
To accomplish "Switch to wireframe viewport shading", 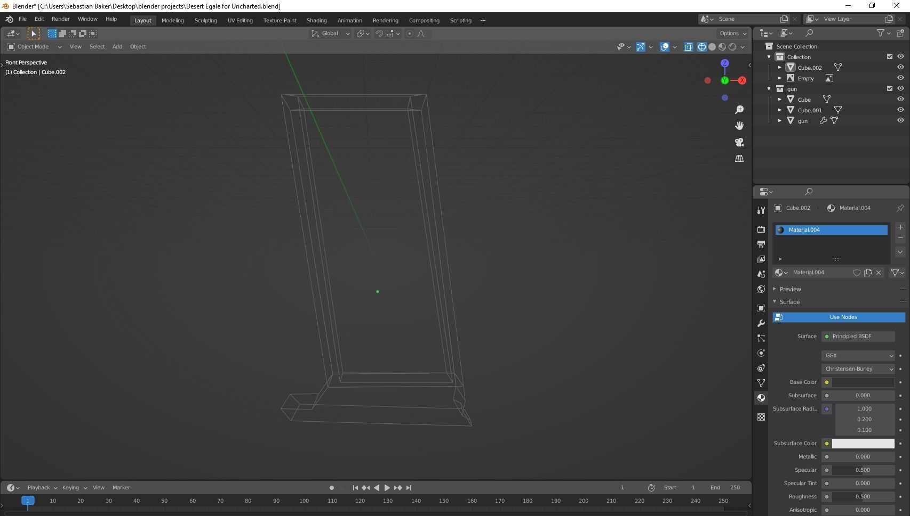I will click(x=702, y=47).
